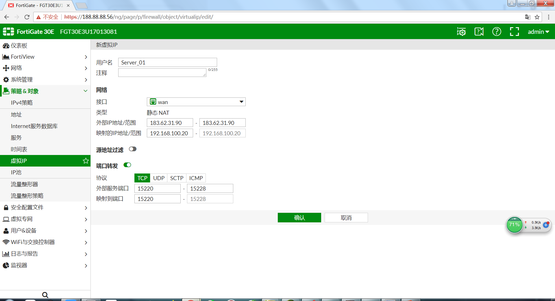
Task: Open the Chrome three-dot menu
Action: (548, 17)
